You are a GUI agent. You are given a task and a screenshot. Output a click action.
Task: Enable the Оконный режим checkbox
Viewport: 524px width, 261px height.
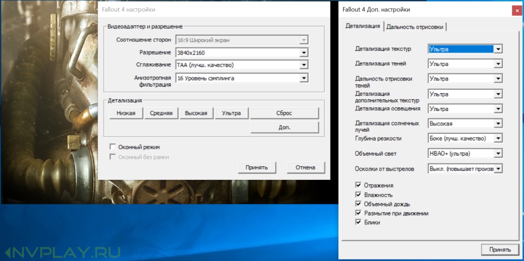pos(113,147)
